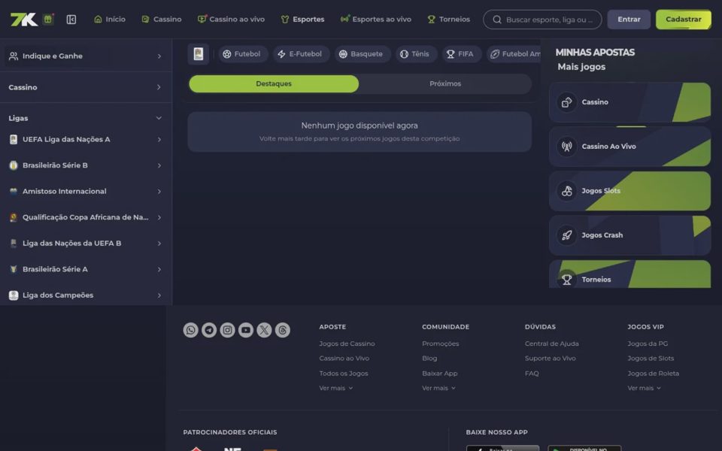Select the E-Futebol sport tab
Image resolution: width=722 pixels, height=451 pixels.
(x=301, y=54)
